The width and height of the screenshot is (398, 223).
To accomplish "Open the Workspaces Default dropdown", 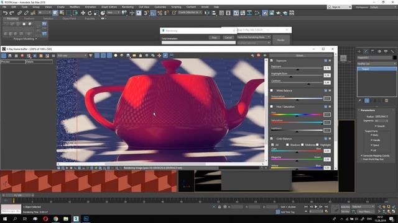I will coord(383,7).
